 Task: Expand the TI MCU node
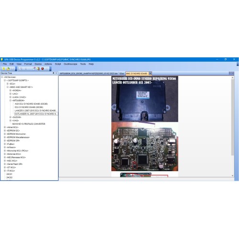point(5,171)
